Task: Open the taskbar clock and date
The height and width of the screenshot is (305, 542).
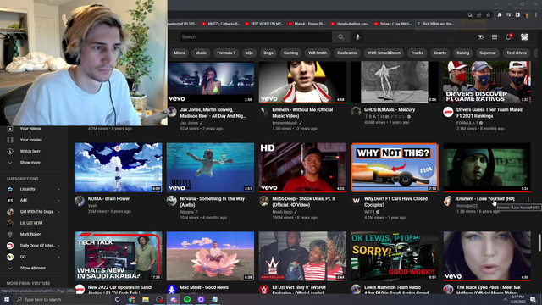Action: 517,299
